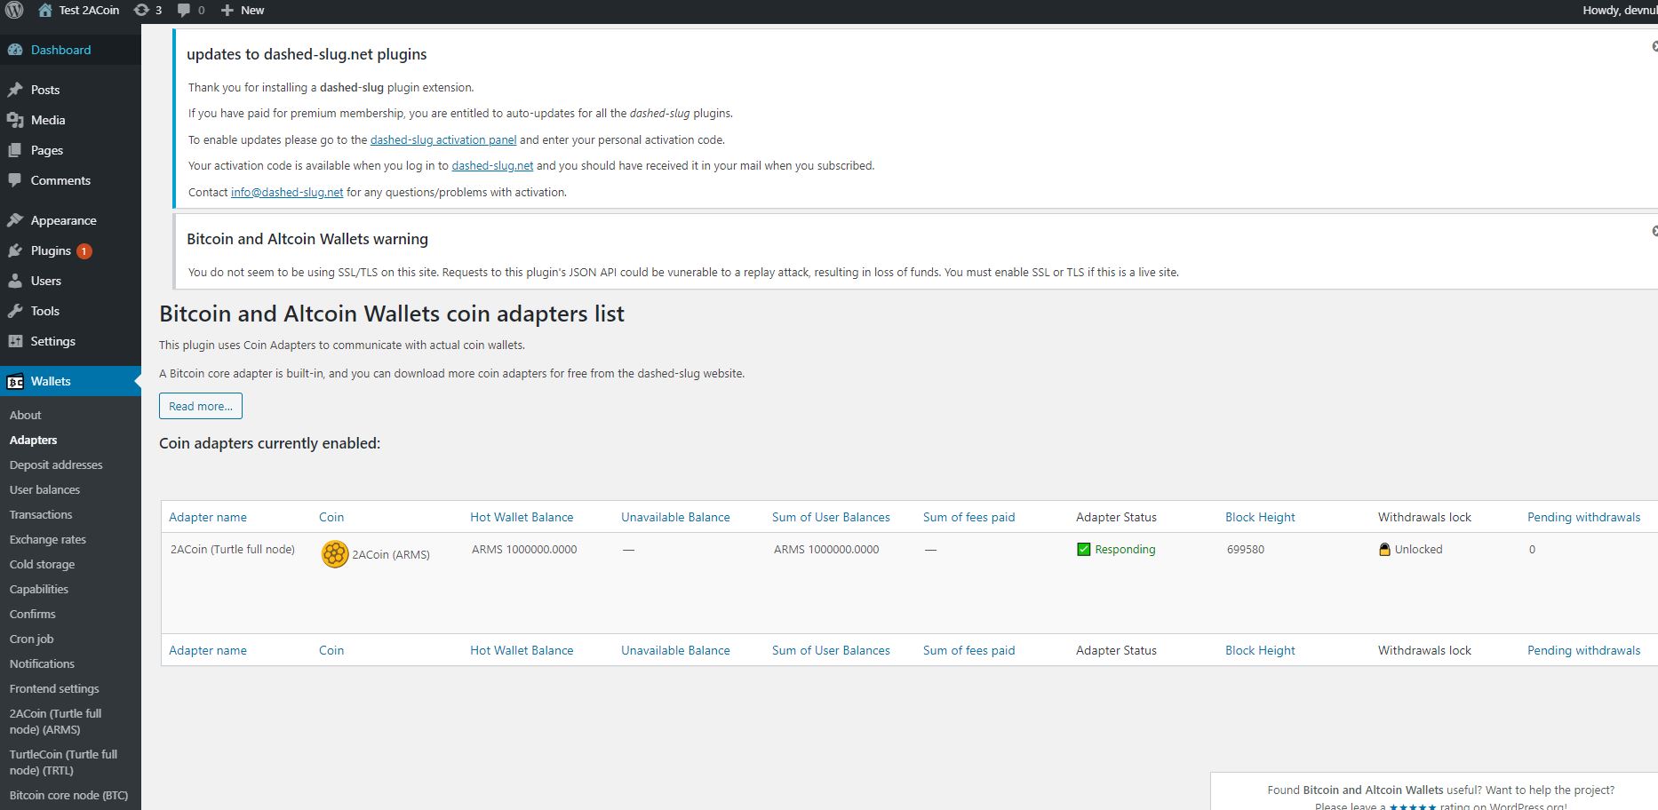This screenshot has height=810, width=1658.
Task: Click the Users person icon
Action: 15,281
